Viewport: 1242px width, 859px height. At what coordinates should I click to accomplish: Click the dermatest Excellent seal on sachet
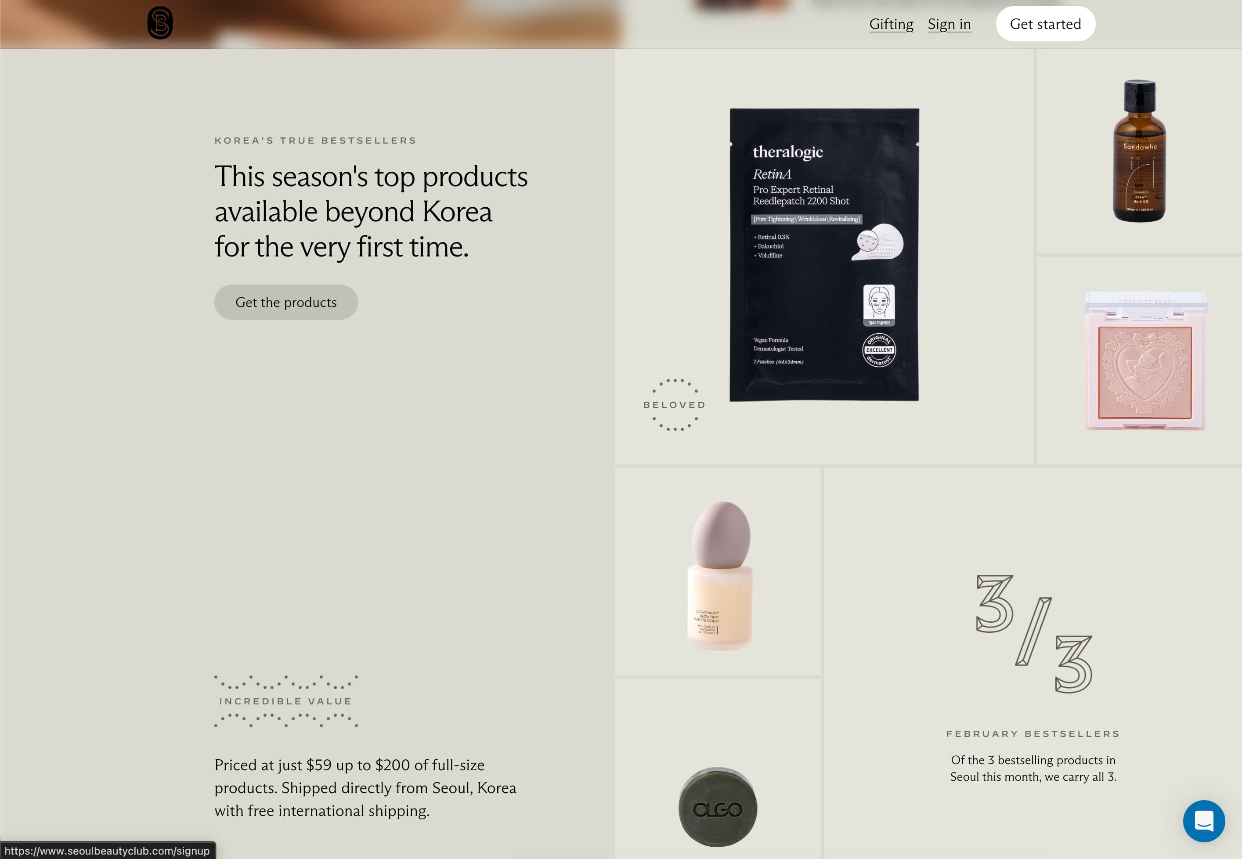(x=879, y=350)
